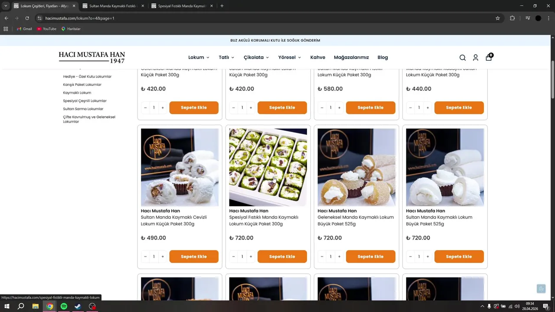Click the Spesiyal Fıstıklı Lokum product image
The height and width of the screenshot is (312, 555).
(x=268, y=167)
